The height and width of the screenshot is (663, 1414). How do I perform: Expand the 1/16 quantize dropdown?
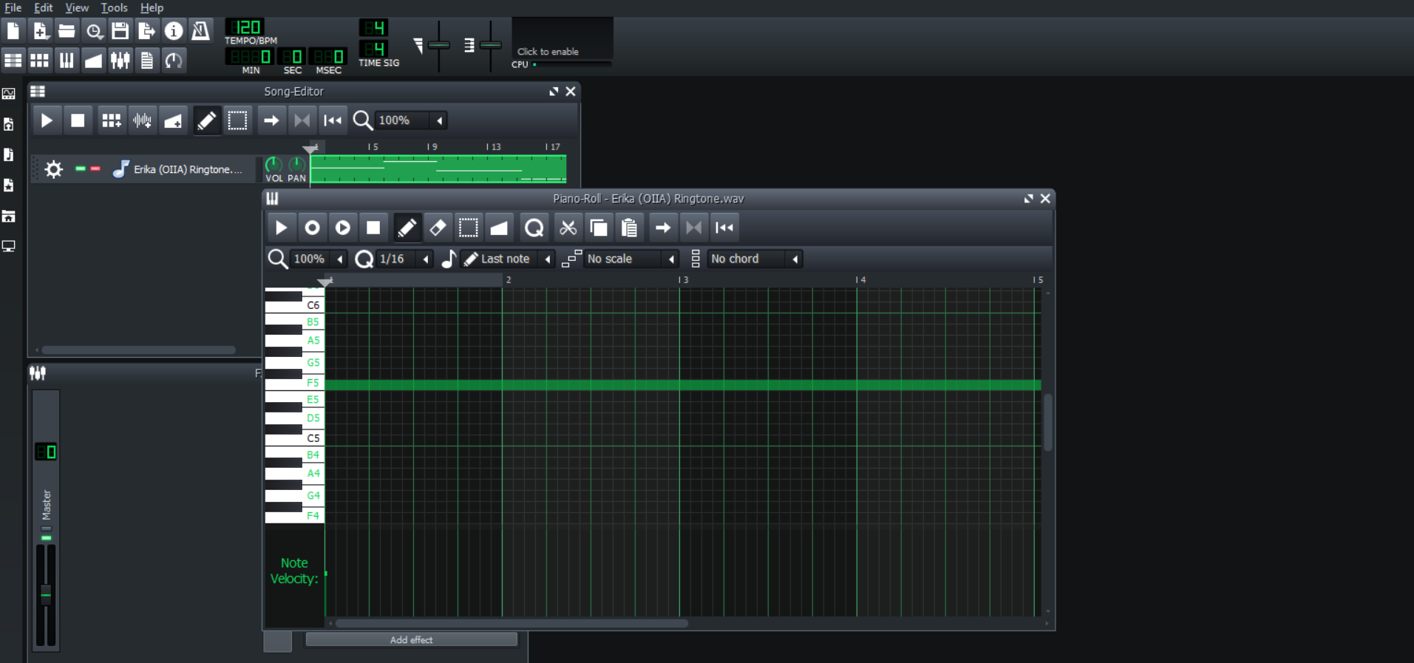click(425, 259)
